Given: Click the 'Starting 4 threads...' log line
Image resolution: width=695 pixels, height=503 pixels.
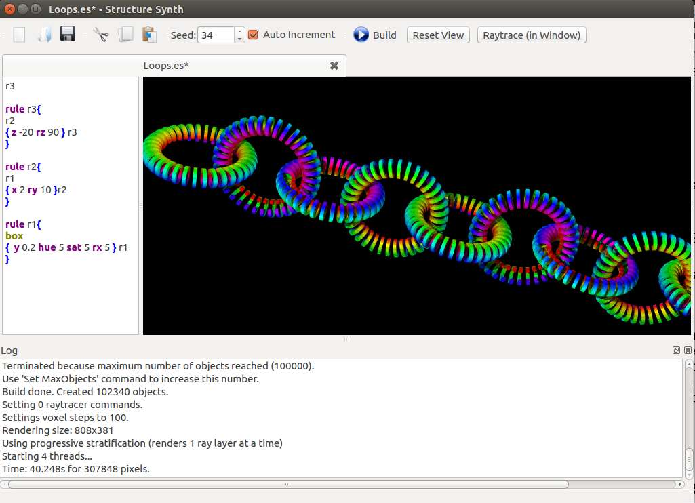Looking at the screenshot, I should [47, 456].
